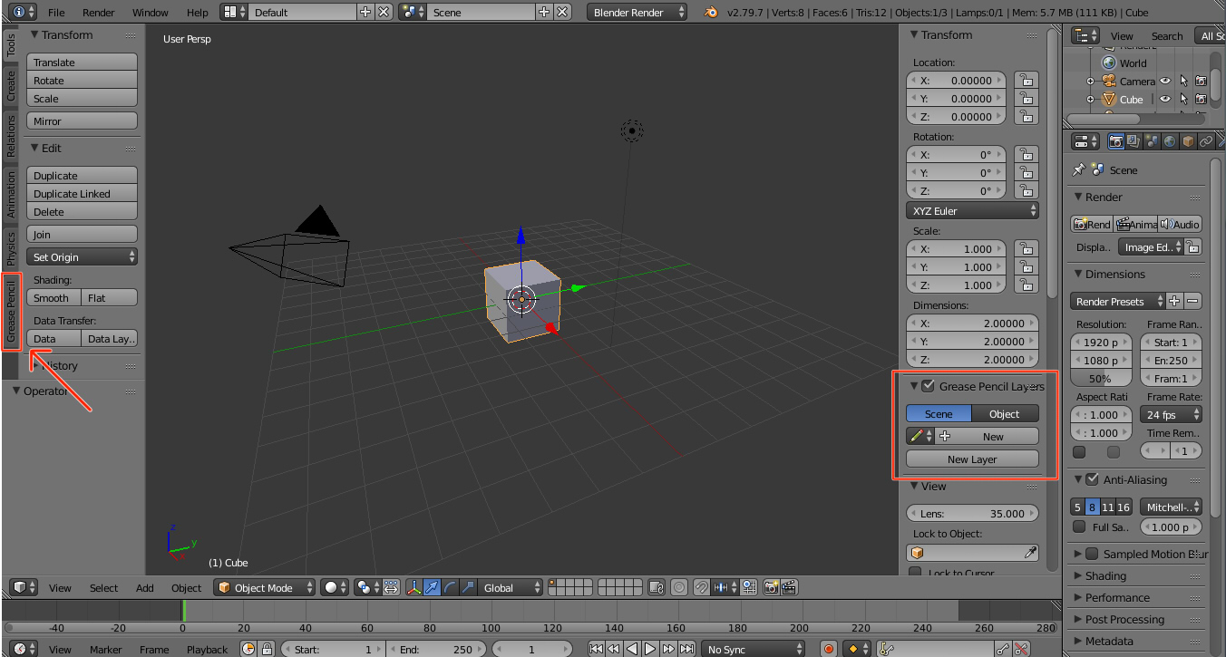Play the animation in reverse

(x=632, y=649)
